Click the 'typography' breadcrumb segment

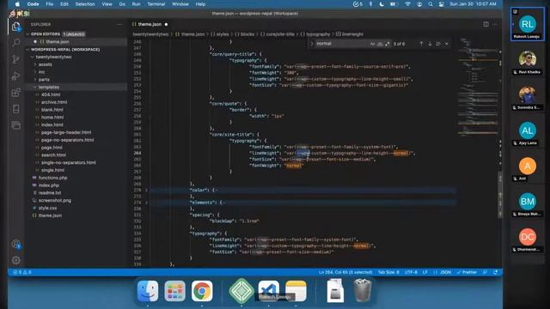point(318,34)
